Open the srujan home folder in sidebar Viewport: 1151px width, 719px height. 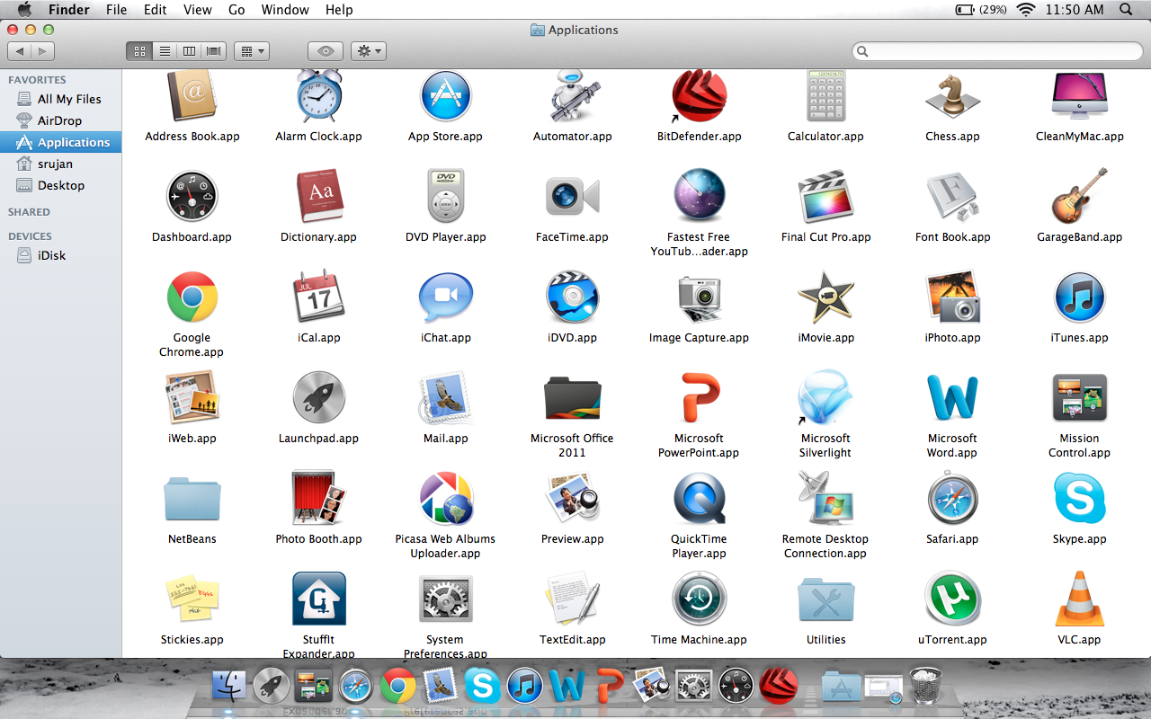pyautogui.click(x=61, y=164)
